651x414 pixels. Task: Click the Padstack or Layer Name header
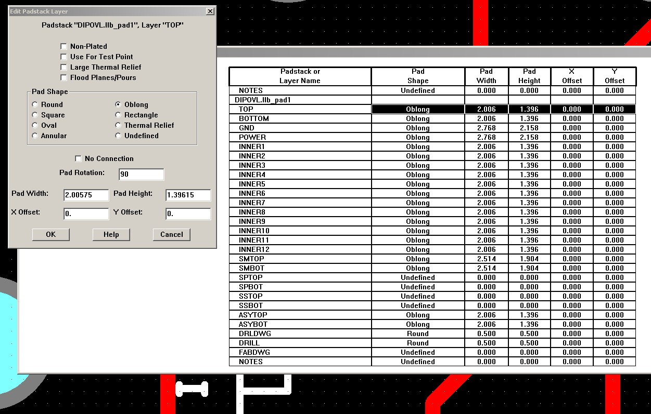click(x=300, y=76)
